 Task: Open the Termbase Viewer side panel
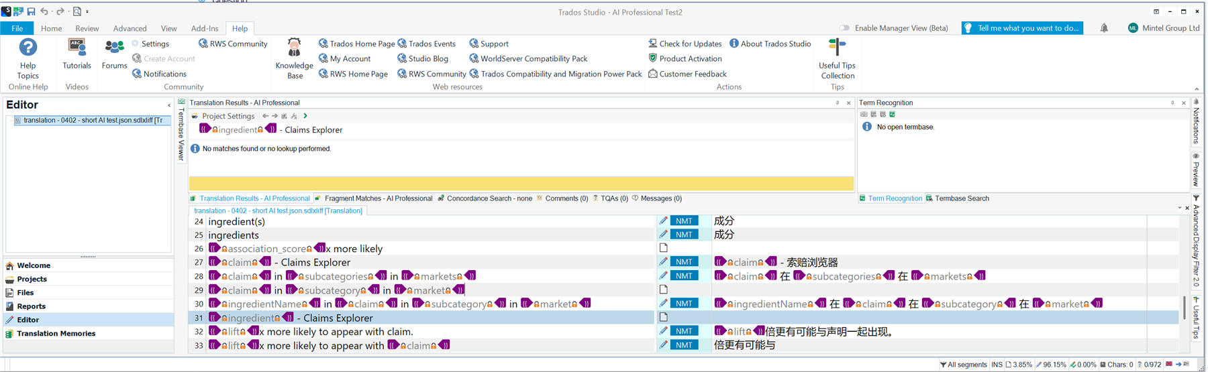point(181,131)
